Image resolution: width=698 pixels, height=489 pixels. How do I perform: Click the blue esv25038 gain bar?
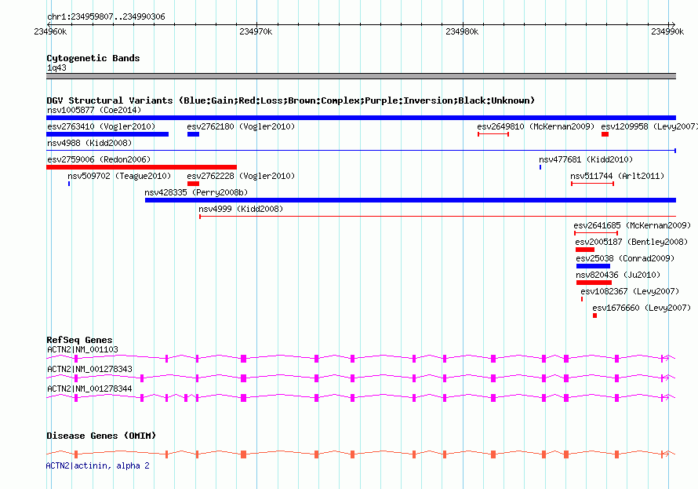point(593,266)
